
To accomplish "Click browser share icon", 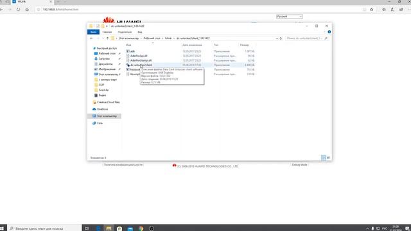I will pos(401,10).
